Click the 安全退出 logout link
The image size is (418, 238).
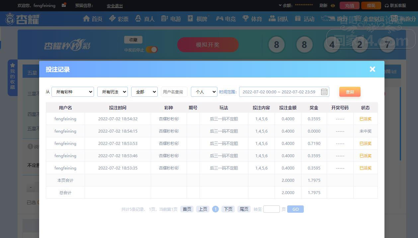(x=115, y=6)
